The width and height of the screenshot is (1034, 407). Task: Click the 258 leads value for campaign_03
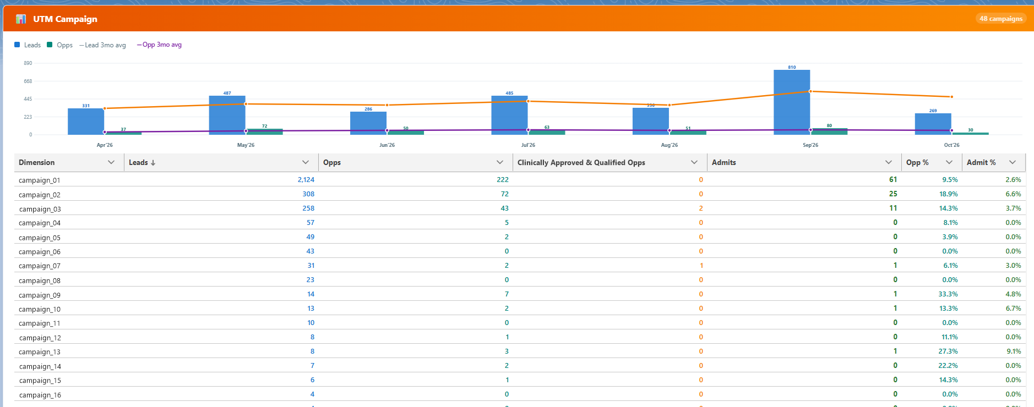[308, 208]
